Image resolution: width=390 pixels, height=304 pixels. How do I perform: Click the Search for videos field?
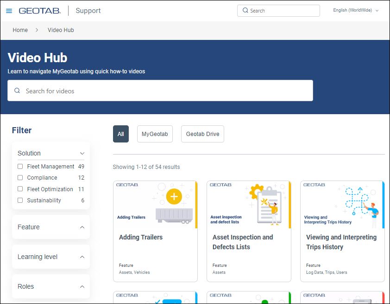(160, 91)
